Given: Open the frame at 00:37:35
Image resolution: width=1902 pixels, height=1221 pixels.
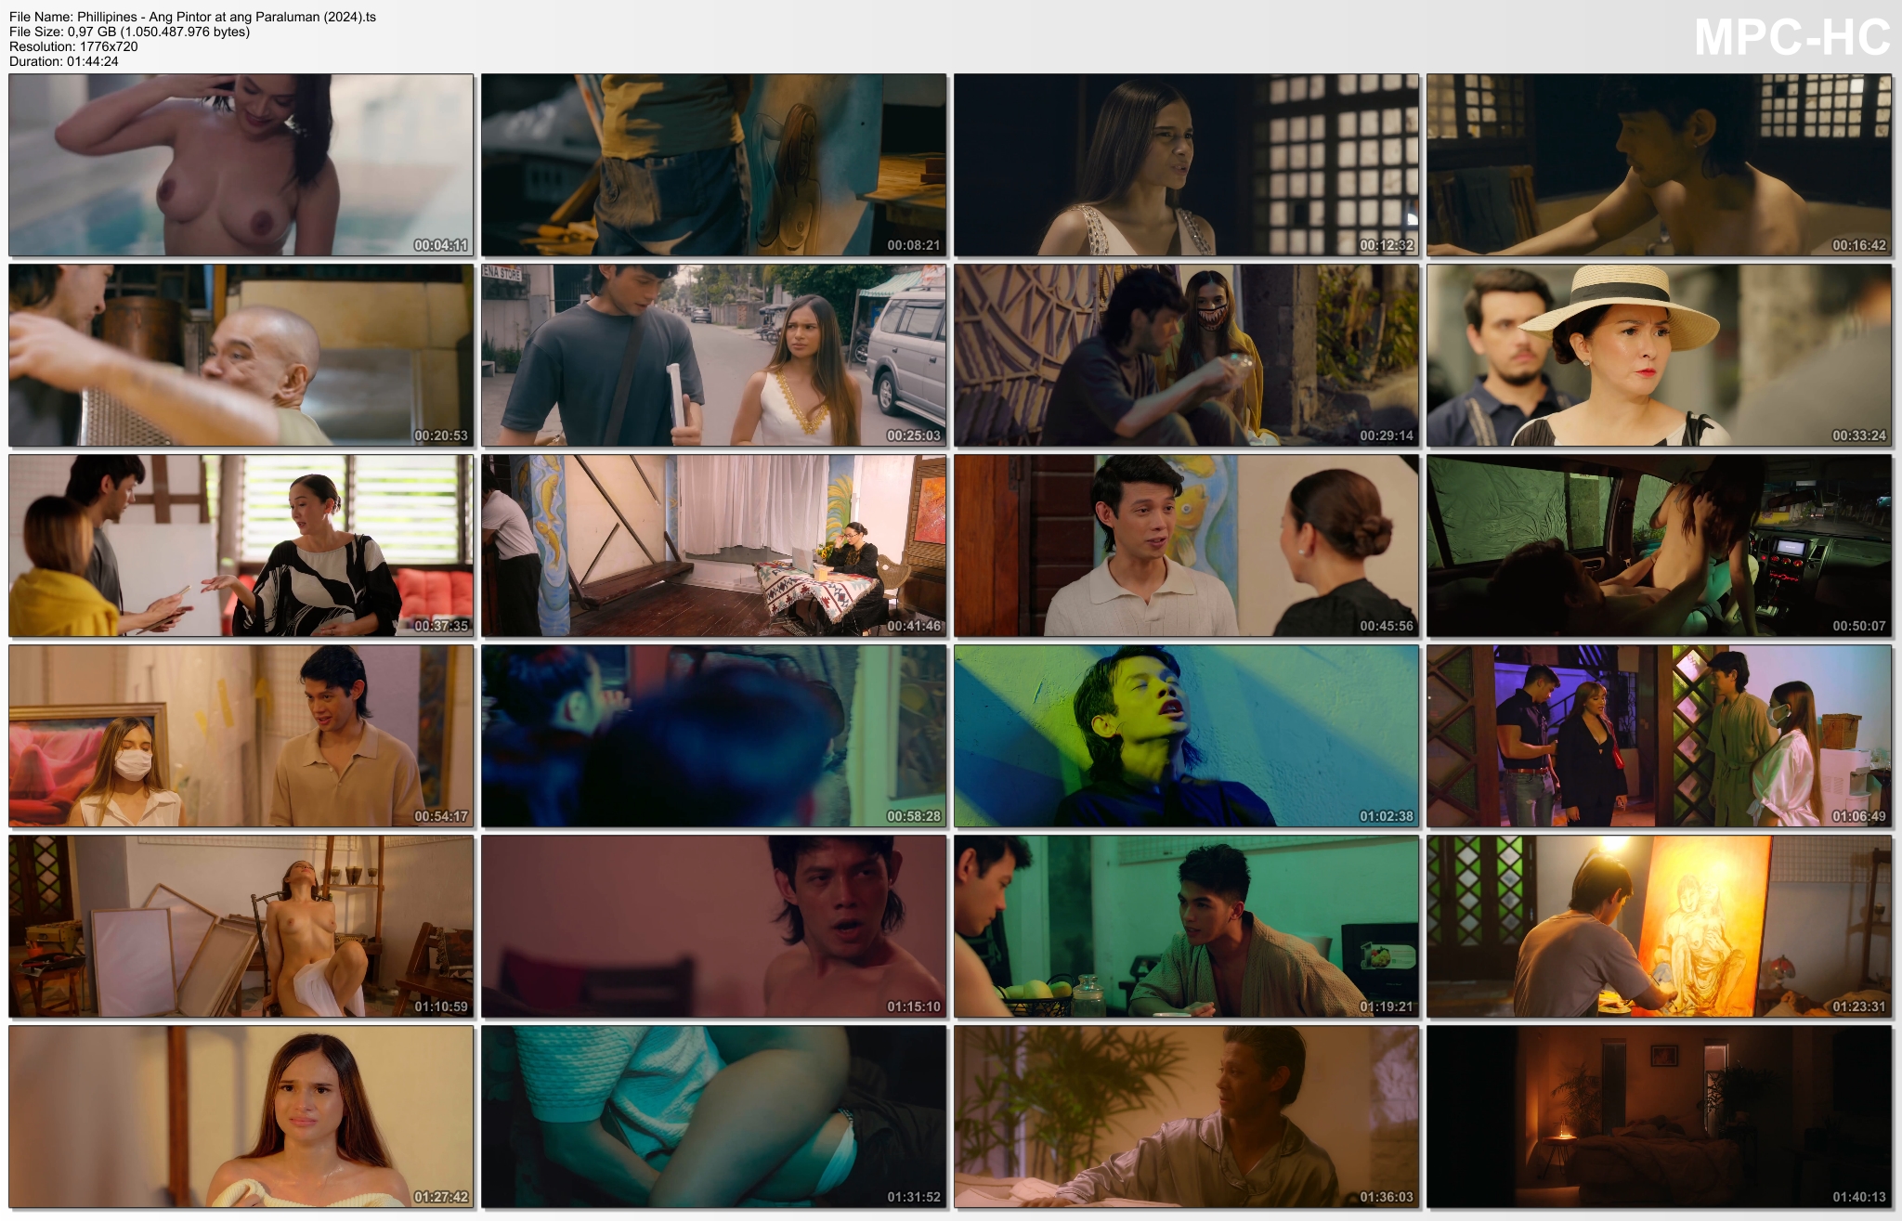Looking at the screenshot, I should pos(241,545).
